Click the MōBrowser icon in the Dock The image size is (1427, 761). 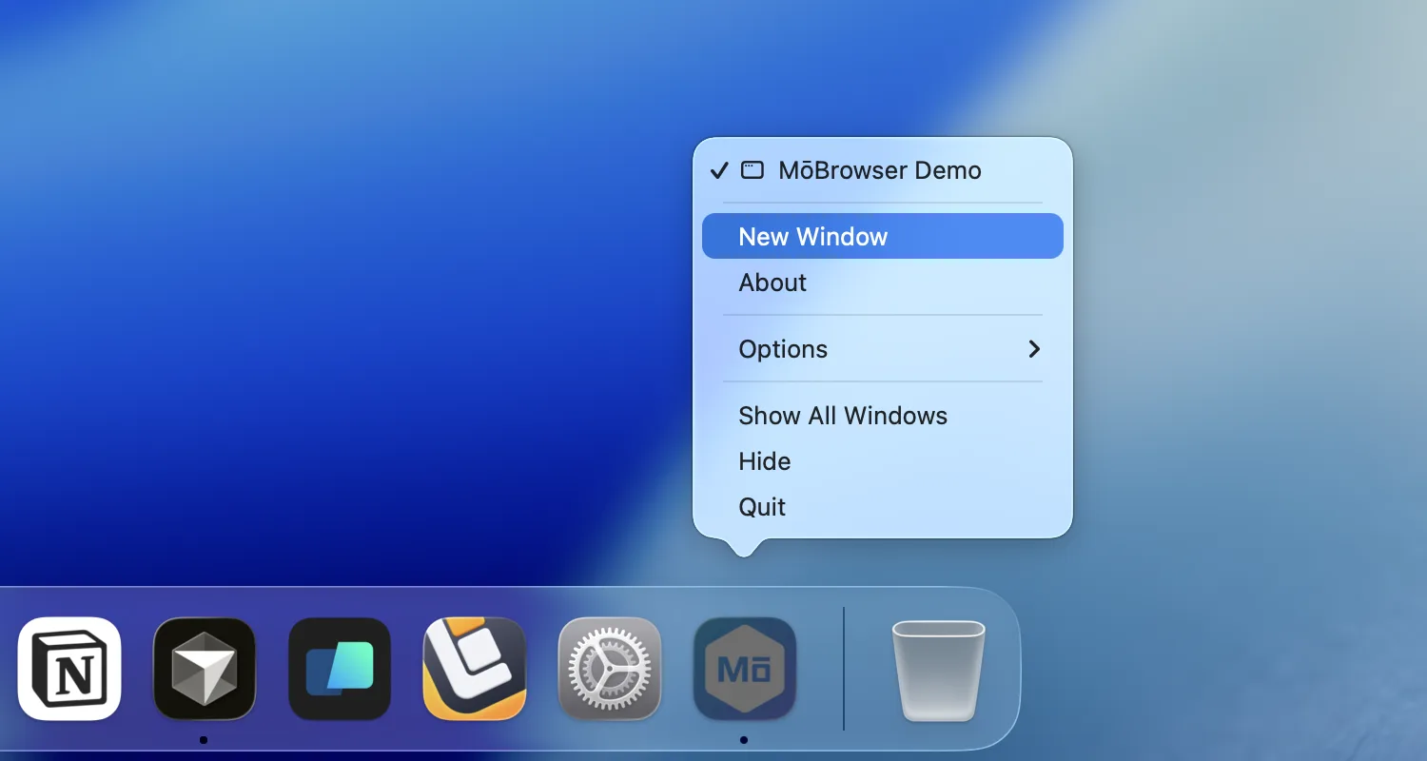745,668
